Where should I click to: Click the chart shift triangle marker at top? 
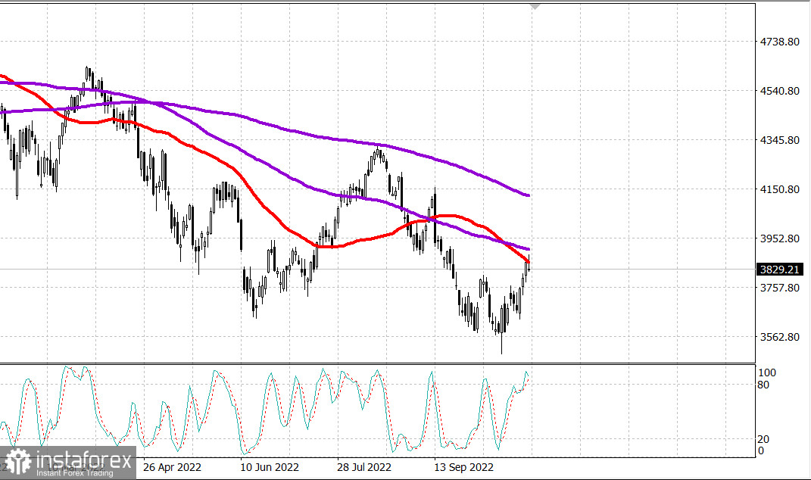coord(535,7)
